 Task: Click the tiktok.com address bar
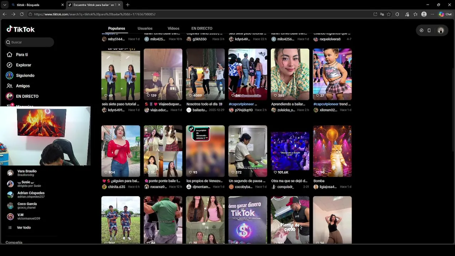click(x=199, y=14)
